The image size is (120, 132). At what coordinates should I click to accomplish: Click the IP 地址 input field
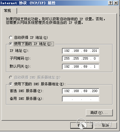tap(80, 51)
